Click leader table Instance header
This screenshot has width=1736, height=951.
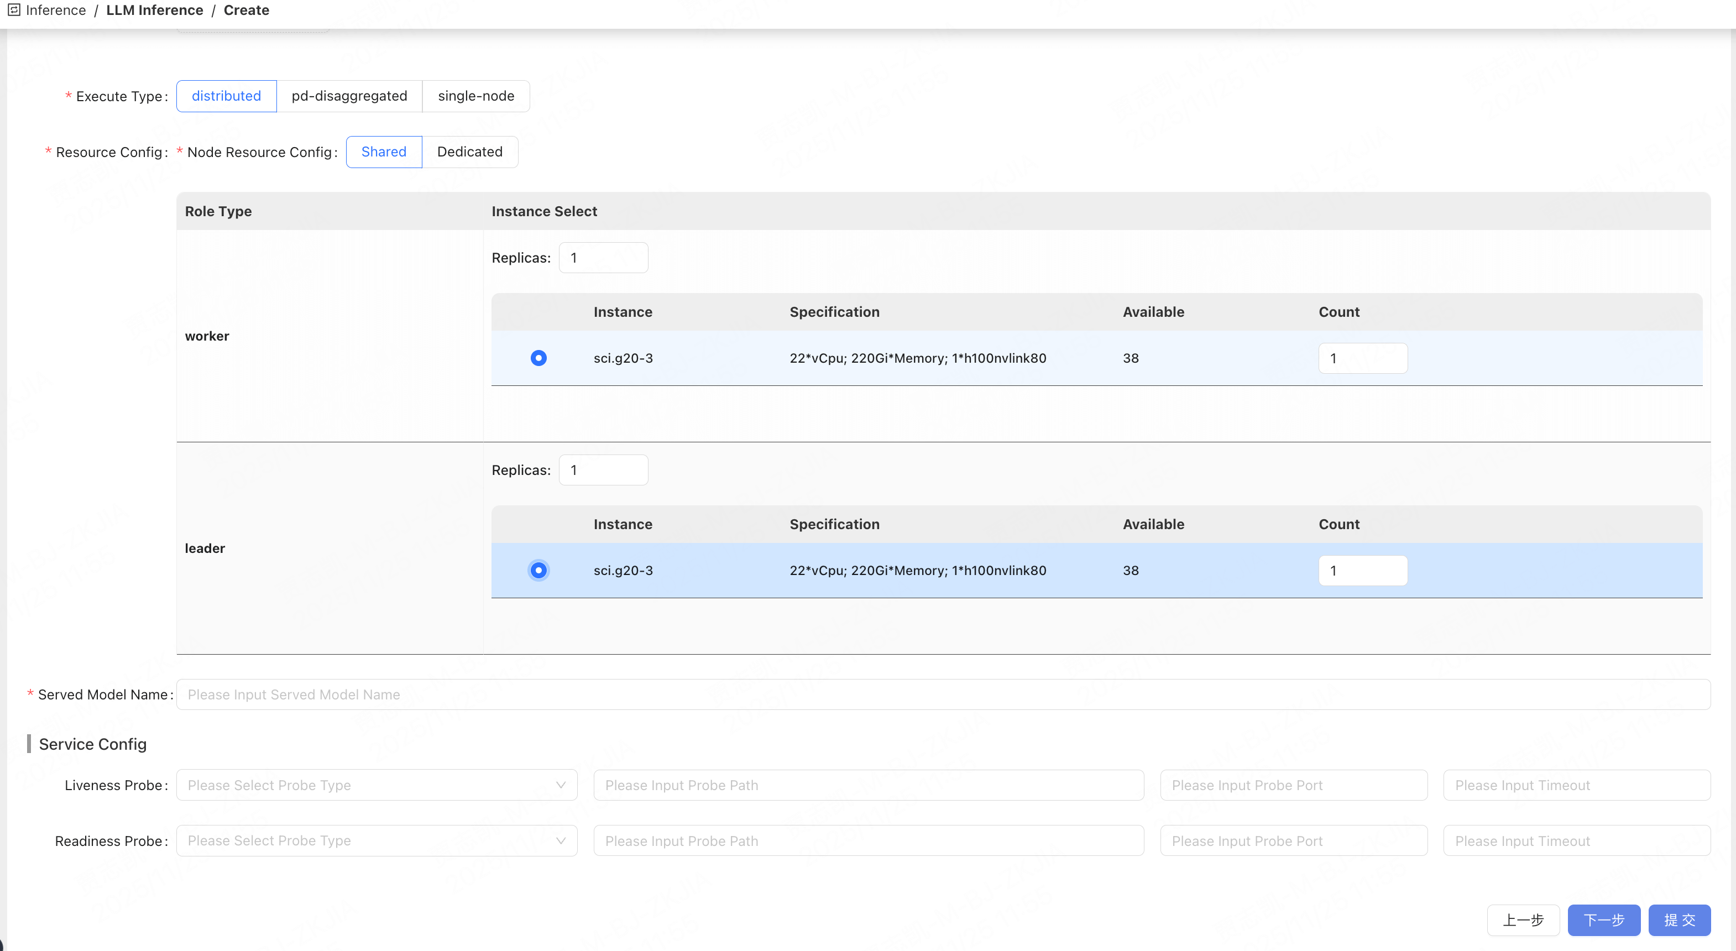623,524
